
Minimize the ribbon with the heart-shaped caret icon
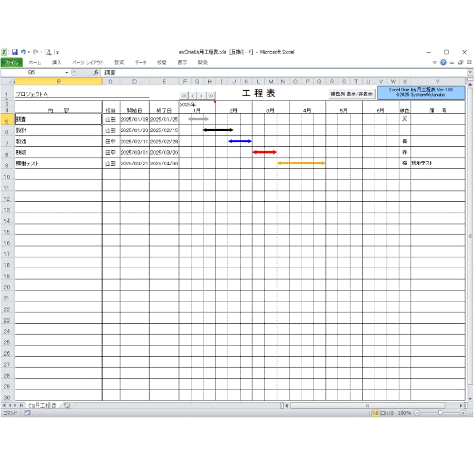click(x=435, y=62)
